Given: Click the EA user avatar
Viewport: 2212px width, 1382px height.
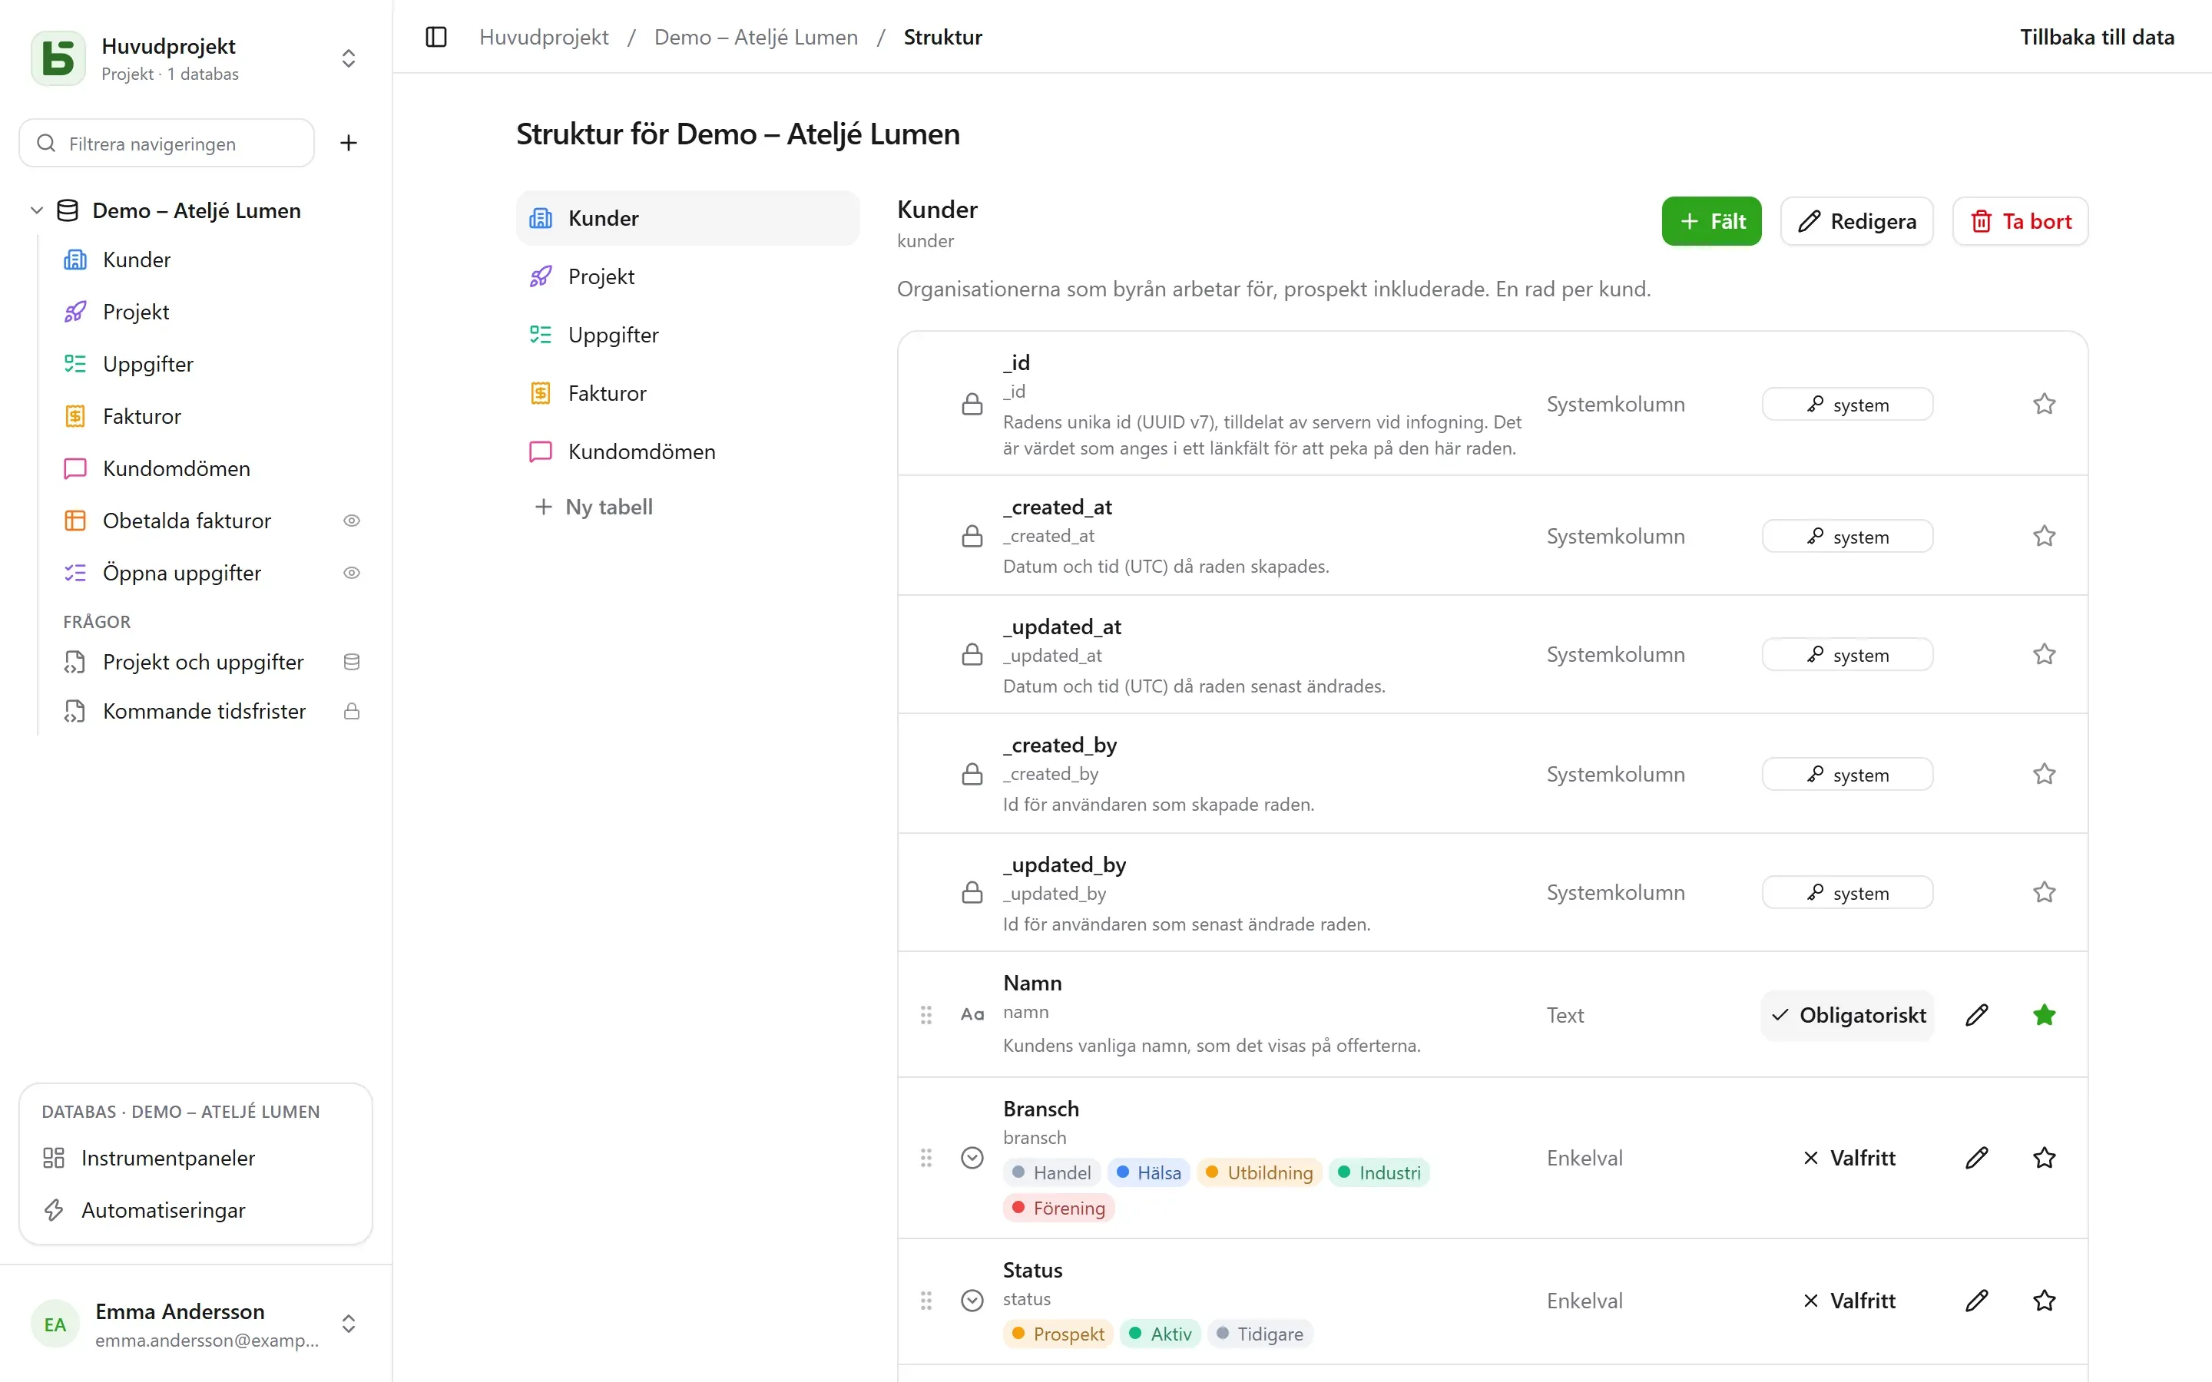Looking at the screenshot, I should tap(55, 1324).
